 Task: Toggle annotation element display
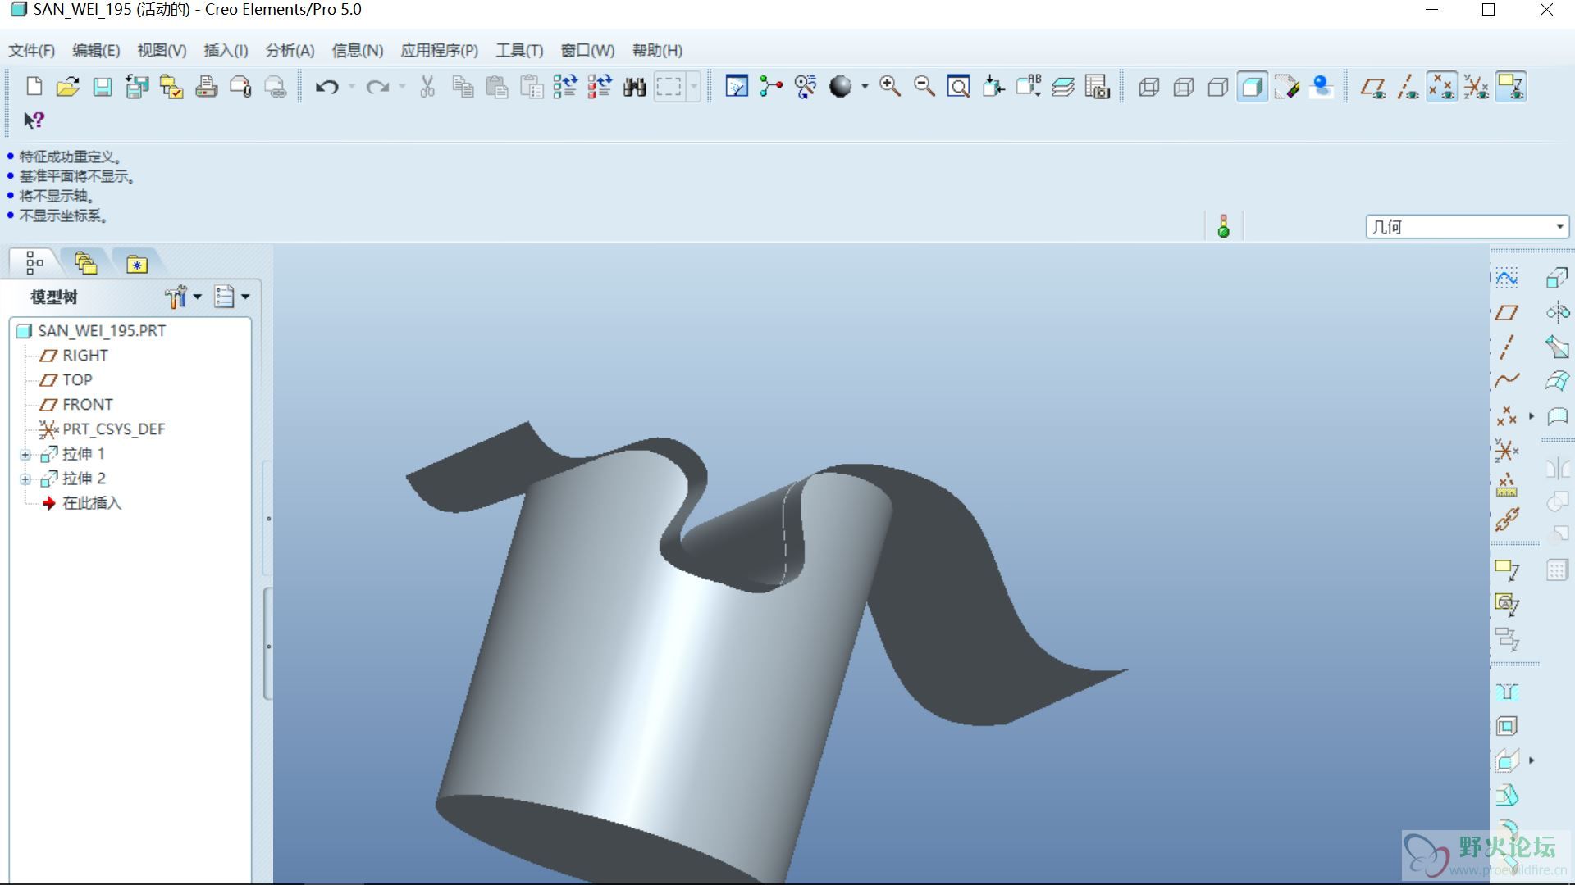[1511, 87]
